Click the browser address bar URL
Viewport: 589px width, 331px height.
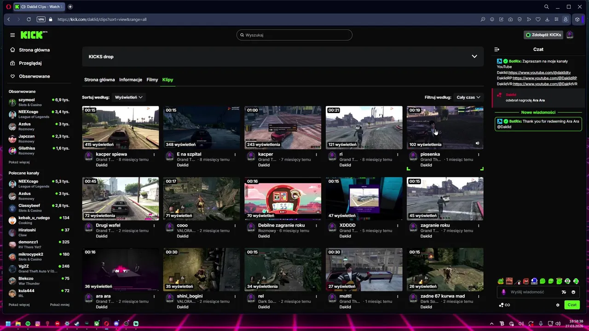[102, 19]
